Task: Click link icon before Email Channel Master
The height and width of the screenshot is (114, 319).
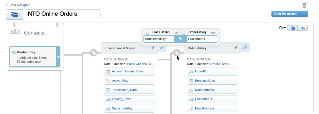Action: [93, 53]
